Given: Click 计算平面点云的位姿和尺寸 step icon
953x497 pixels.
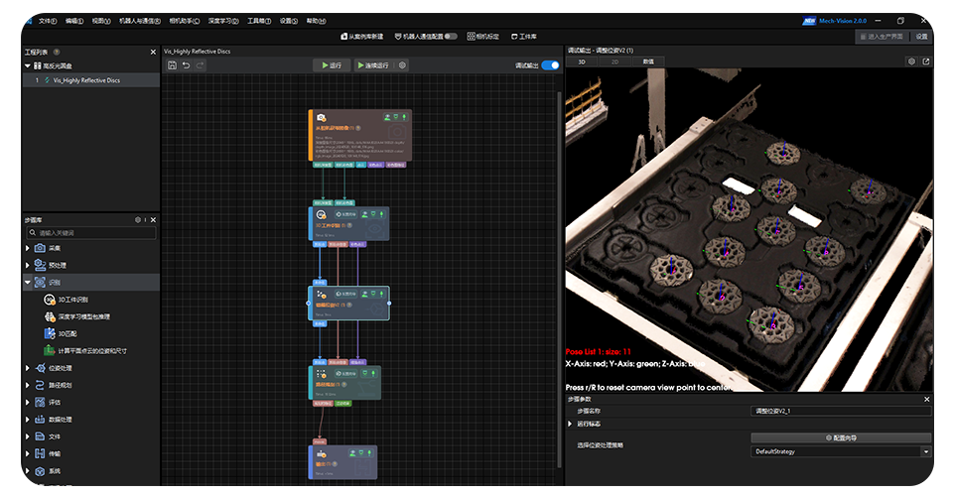Looking at the screenshot, I should pos(49,350).
